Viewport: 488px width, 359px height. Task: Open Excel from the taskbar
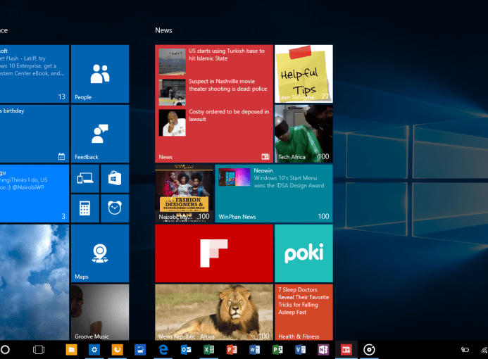208,349
